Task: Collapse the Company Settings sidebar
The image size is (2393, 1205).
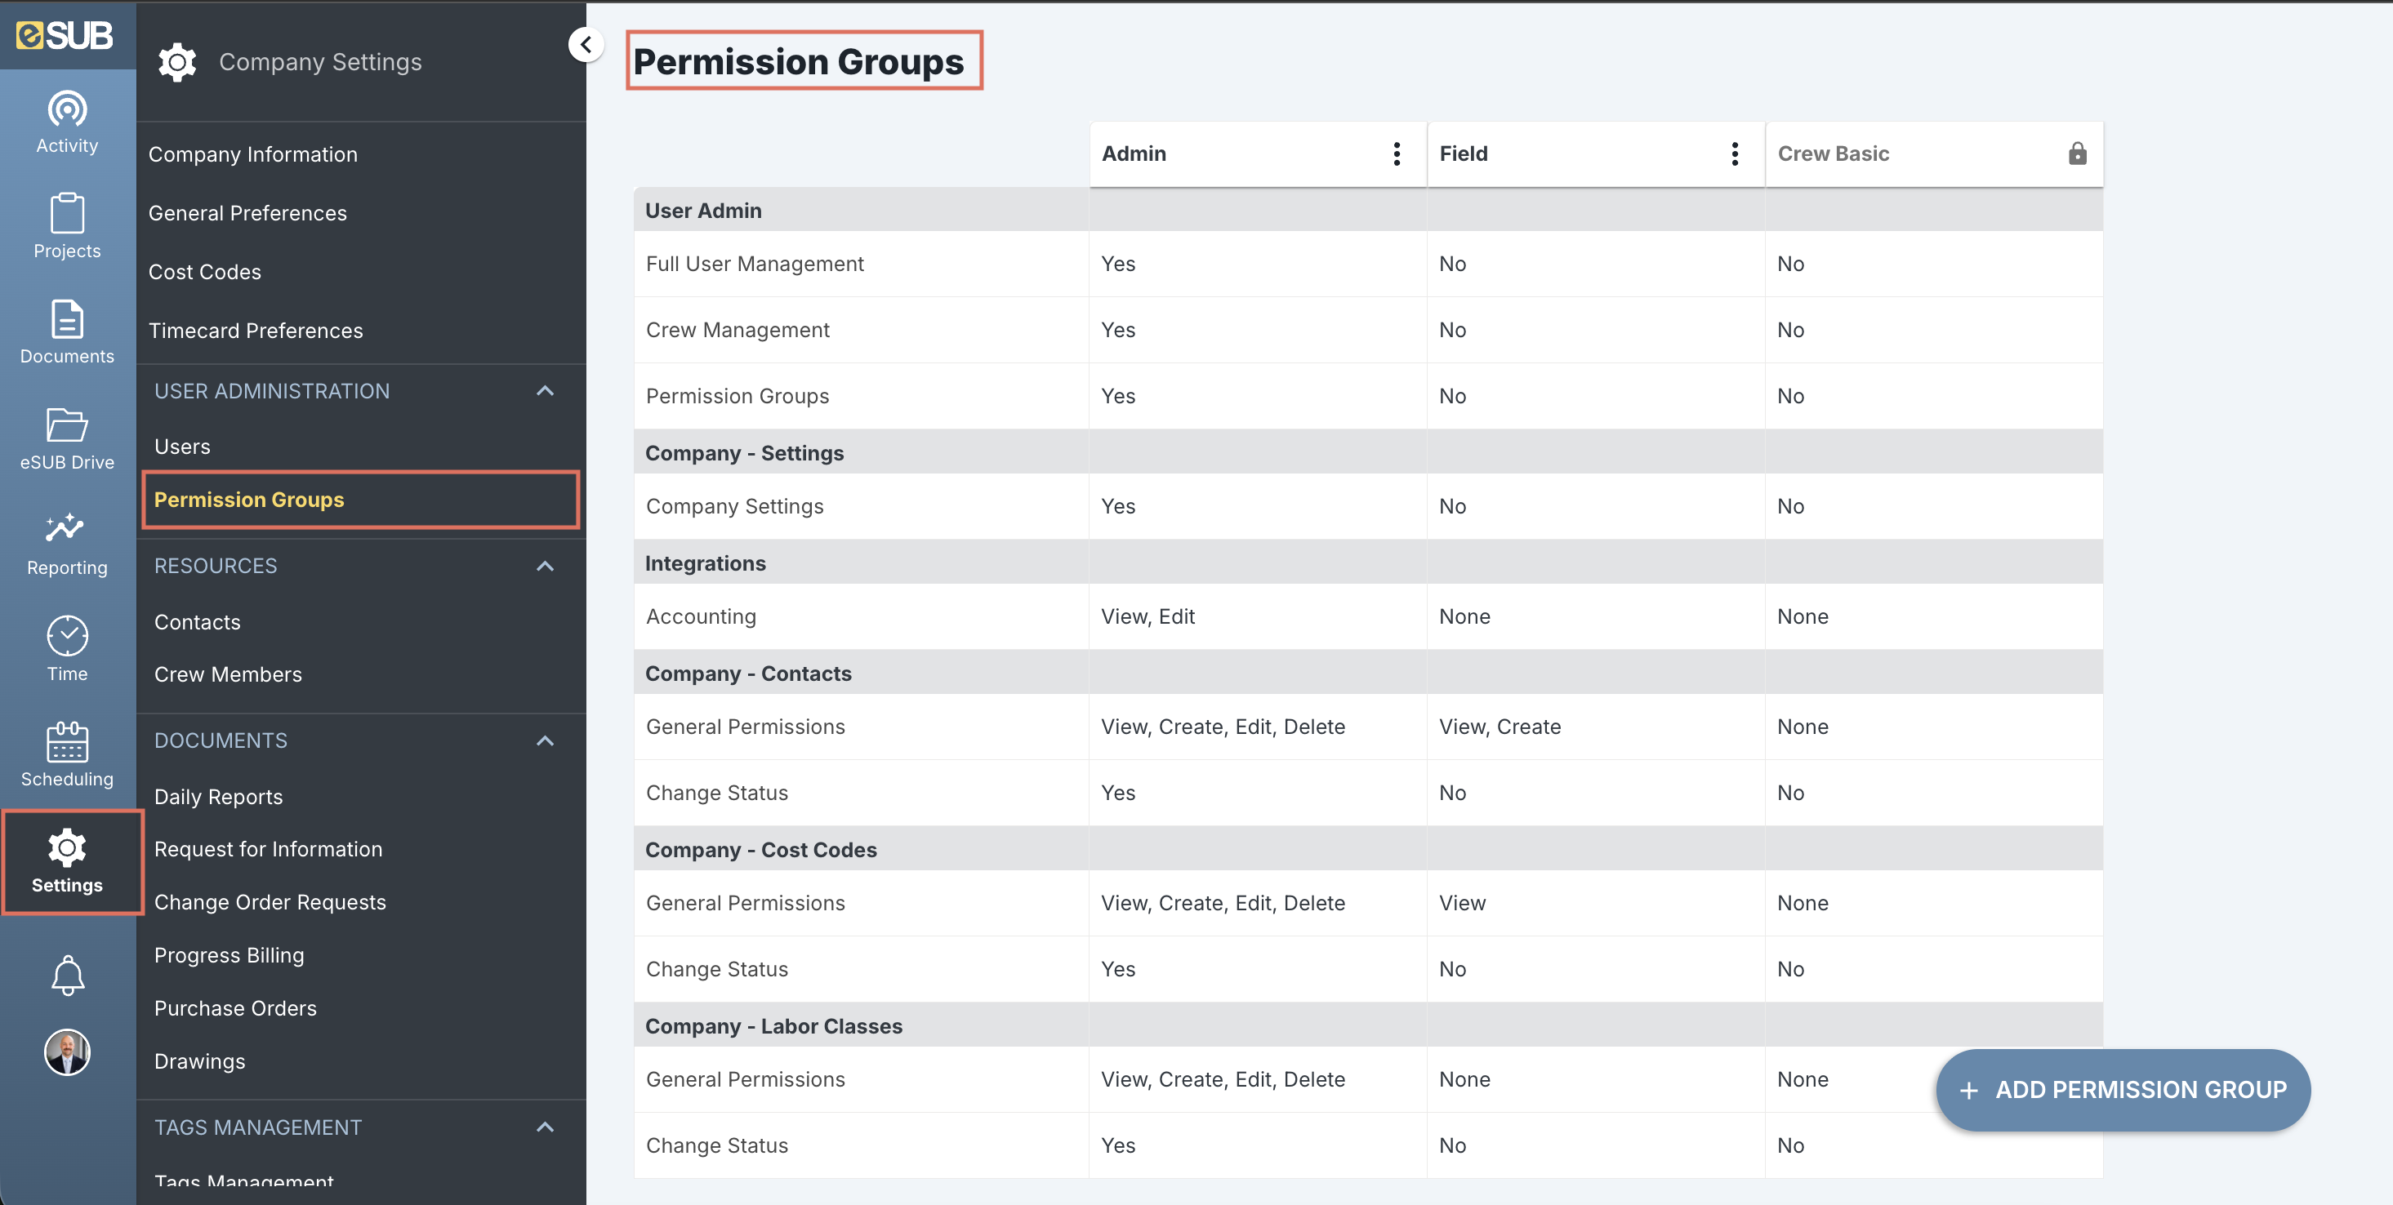Action: tap(586, 45)
